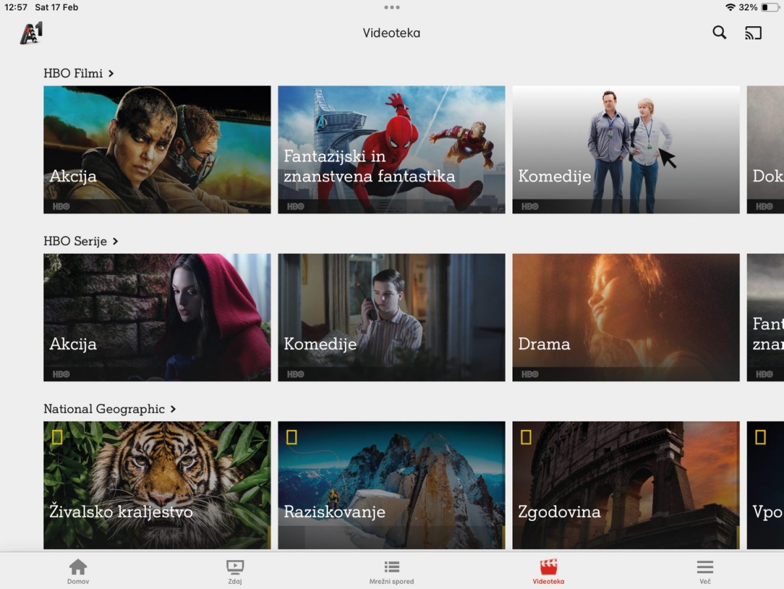The height and width of the screenshot is (589, 784).
Task: Open HBO Filmi Komedije thumbnail
Action: coord(626,150)
